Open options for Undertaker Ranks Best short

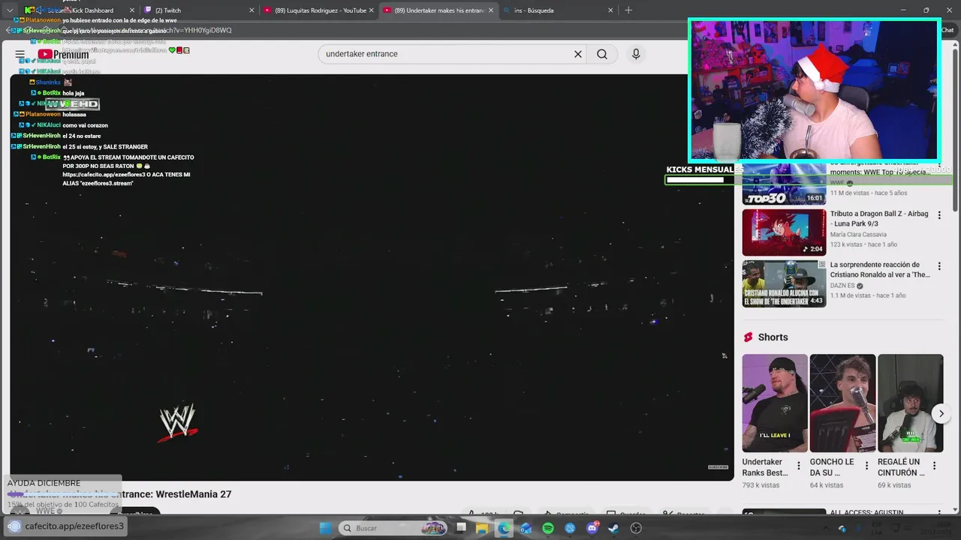coord(798,466)
